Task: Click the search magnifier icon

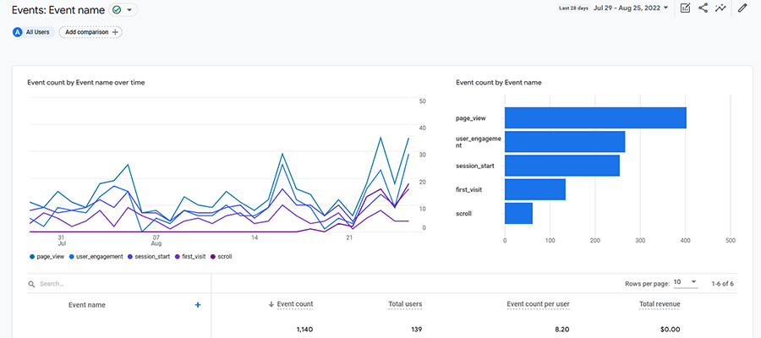Action: (31, 285)
